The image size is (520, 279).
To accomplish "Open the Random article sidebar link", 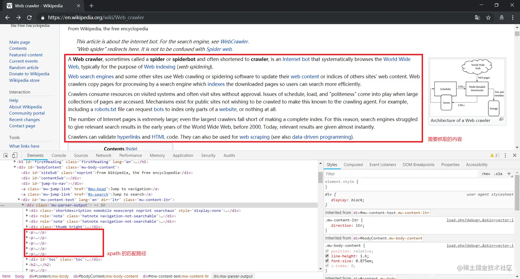I will coord(24,67).
